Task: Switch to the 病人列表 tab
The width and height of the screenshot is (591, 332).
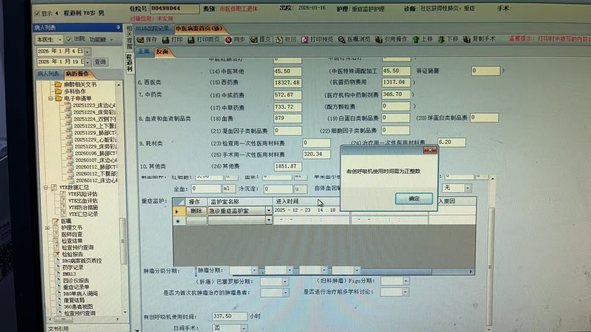Action: (48, 73)
